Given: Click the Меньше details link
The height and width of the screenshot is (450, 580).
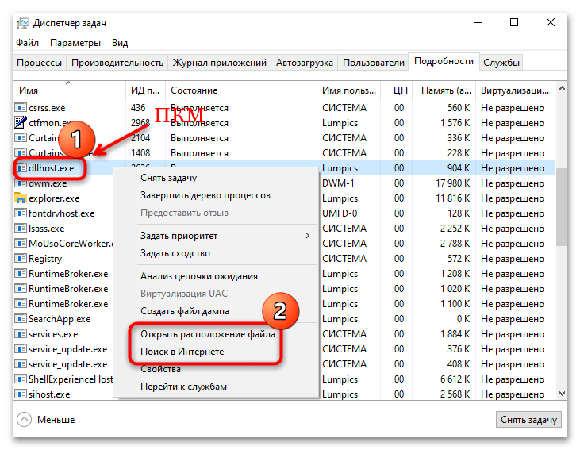Looking at the screenshot, I should [56, 420].
